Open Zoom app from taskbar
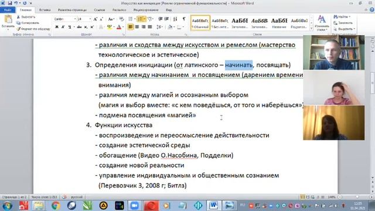375x211 pixels. (135, 206)
